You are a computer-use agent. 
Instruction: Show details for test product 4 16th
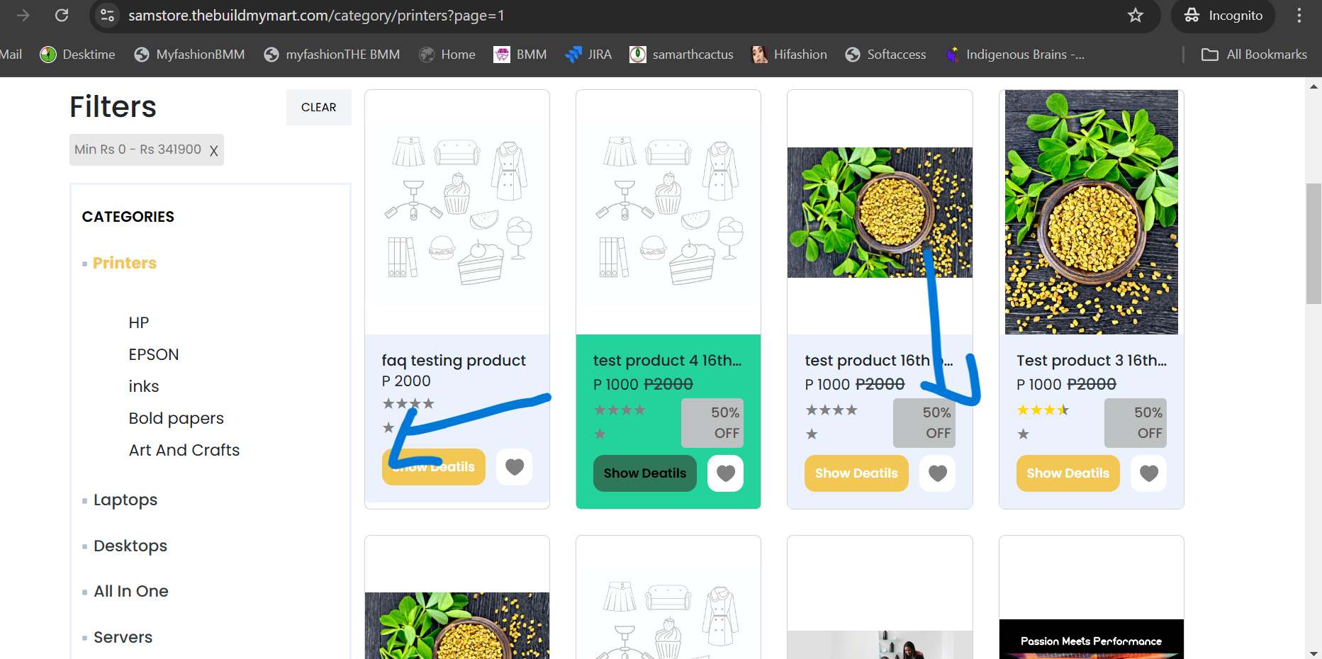[645, 473]
